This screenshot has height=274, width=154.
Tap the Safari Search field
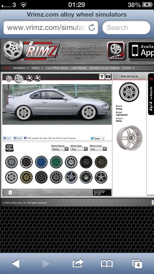(x=126, y=27)
